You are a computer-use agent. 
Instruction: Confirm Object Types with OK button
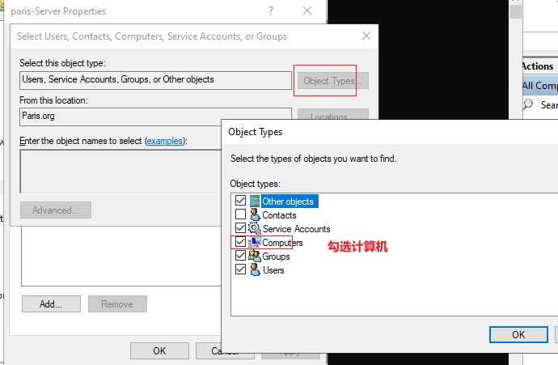click(518, 335)
